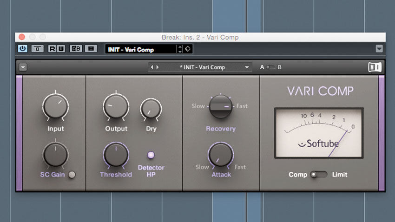Click the Attack Fast label
Viewport: 395px width, 222px height.
coord(240,167)
